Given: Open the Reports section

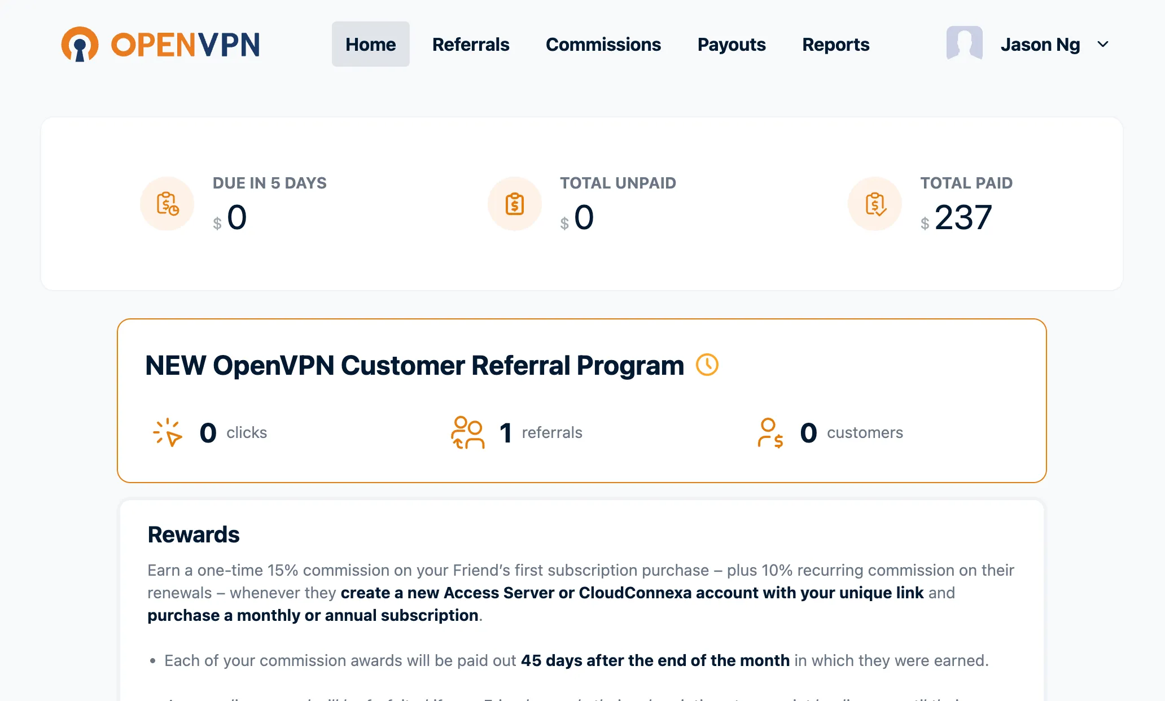Looking at the screenshot, I should (x=835, y=44).
